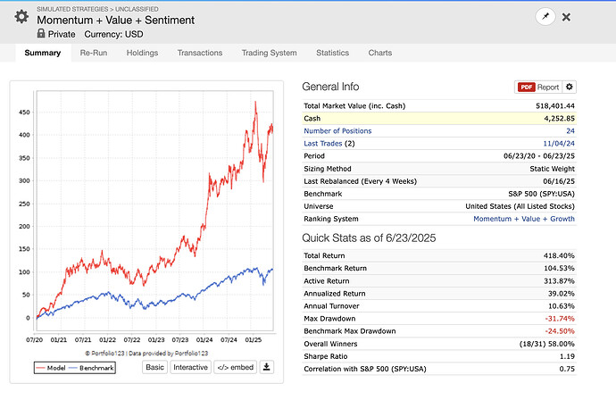The image size is (616, 400).
Task: Open the Re-Run tab
Action: (x=94, y=53)
